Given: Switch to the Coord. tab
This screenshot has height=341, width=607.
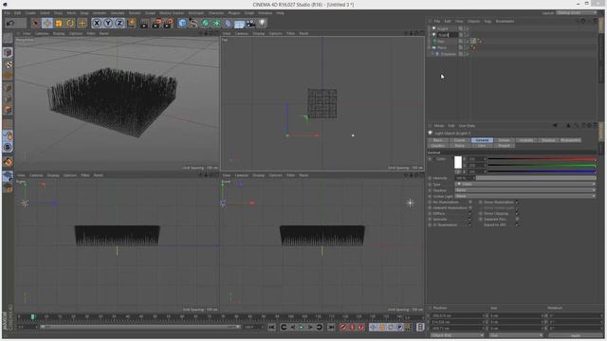Looking at the screenshot, I should click(x=460, y=140).
